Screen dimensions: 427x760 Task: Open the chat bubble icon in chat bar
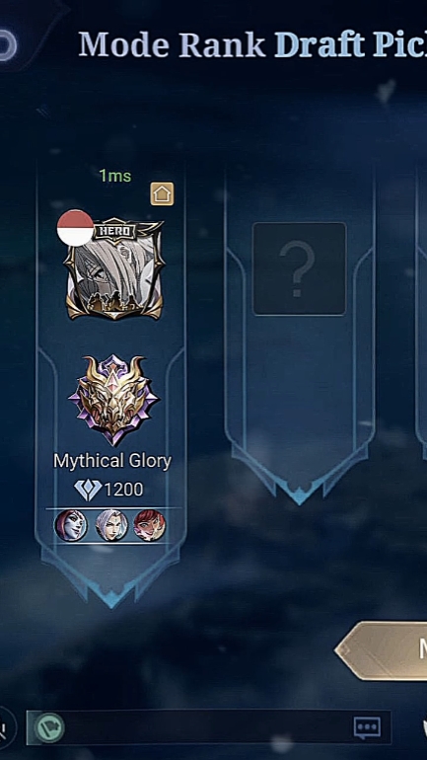tap(367, 728)
